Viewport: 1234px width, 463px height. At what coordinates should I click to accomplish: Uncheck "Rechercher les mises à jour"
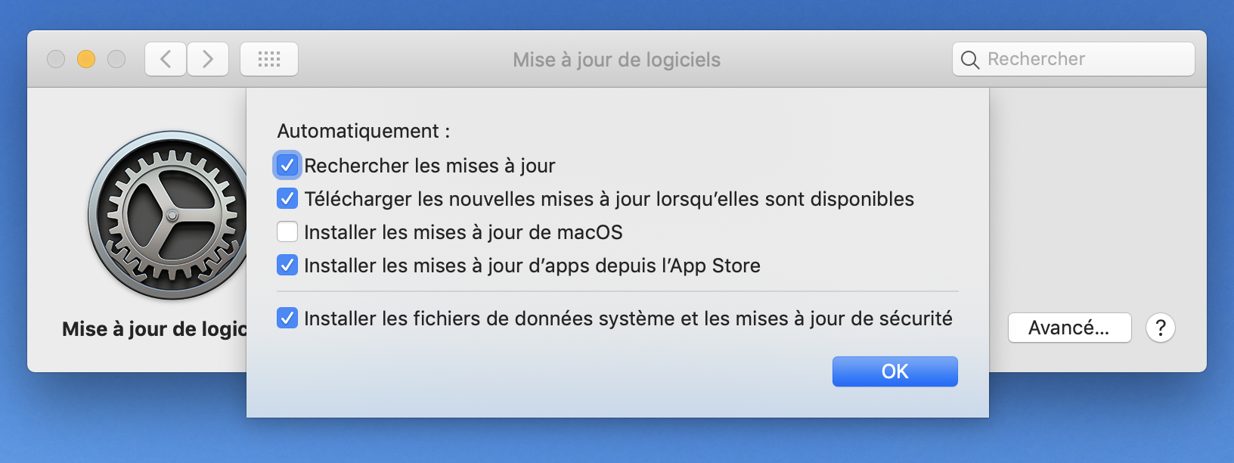pos(287,166)
